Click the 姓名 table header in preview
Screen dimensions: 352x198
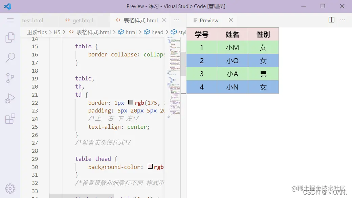point(232,34)
